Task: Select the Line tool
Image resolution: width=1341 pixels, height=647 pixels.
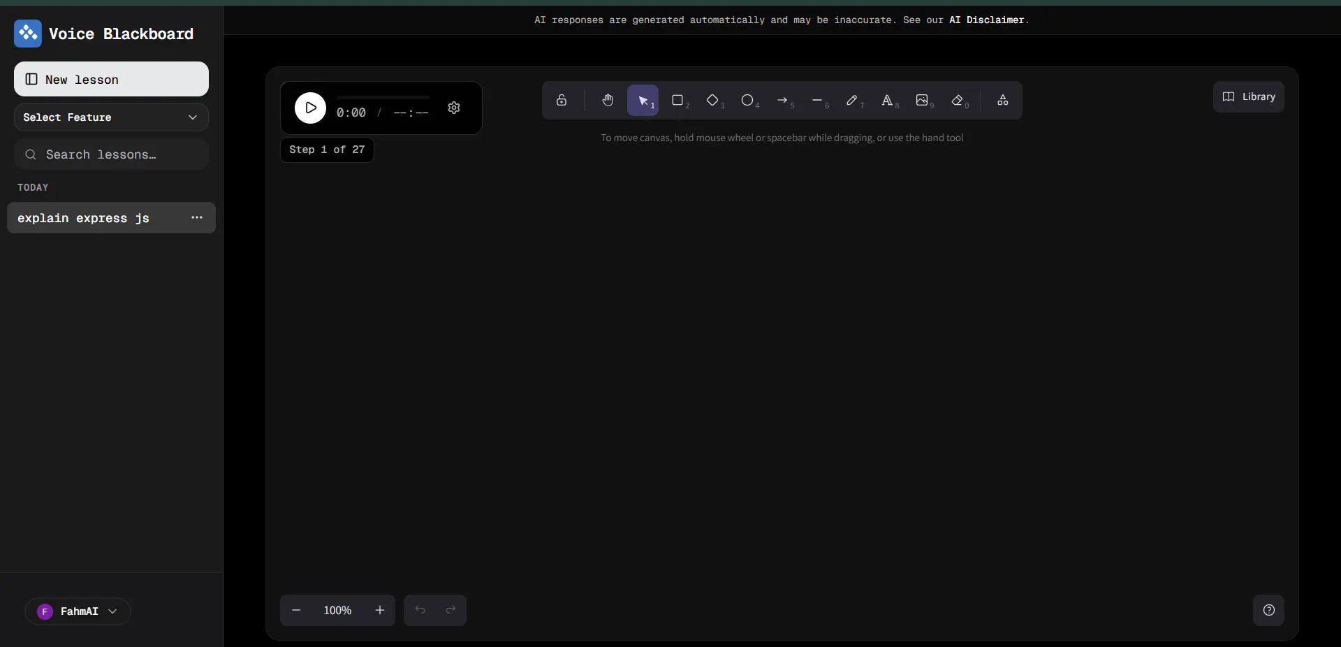Action: [x=817, y=101]
